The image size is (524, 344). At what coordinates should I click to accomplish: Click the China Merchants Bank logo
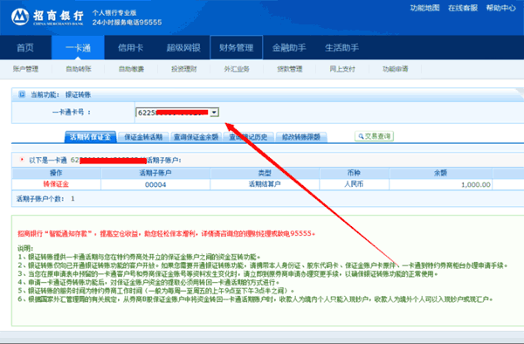pyautogui.click(x=47, y=17)
